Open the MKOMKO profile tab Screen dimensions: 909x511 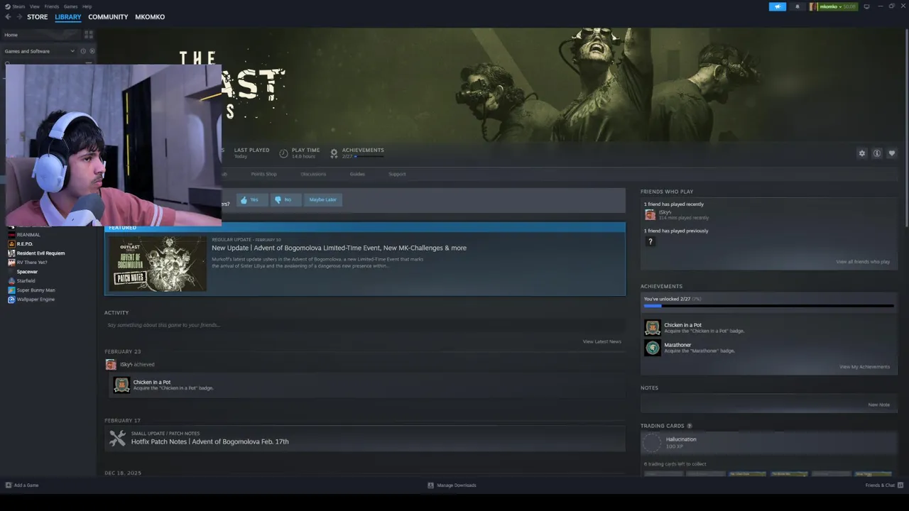point(150,17)
